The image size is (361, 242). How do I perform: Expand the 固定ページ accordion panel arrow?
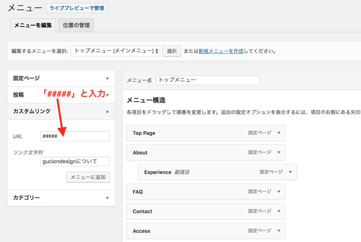point(108,79)
